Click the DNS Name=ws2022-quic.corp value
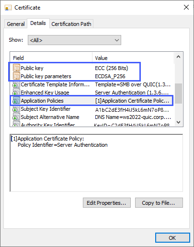 133,117
